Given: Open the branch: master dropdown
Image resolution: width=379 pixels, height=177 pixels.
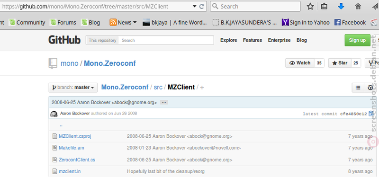Looking at the screenshot, I should 73,88.
